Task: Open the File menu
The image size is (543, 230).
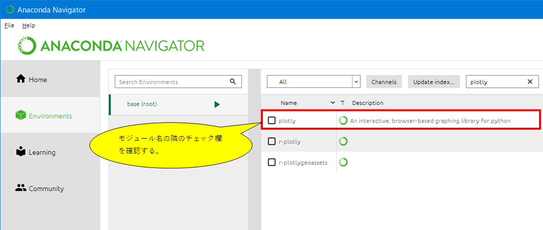Action: click(9, 25)
